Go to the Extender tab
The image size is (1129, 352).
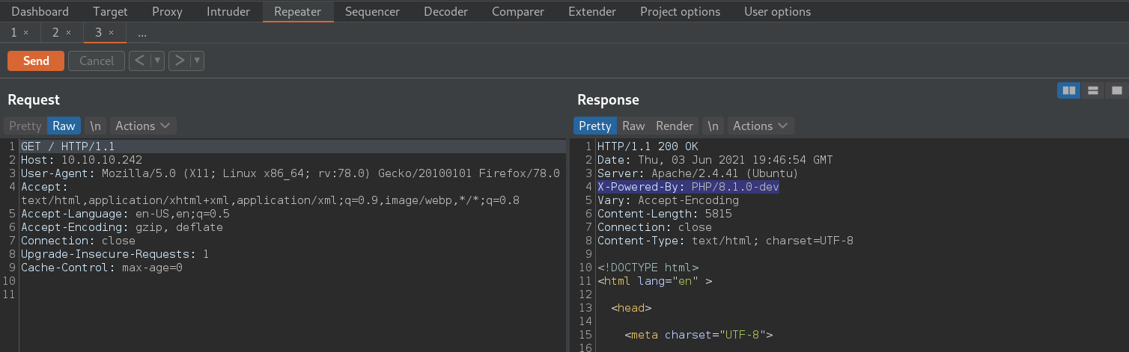tap(592, 11)
